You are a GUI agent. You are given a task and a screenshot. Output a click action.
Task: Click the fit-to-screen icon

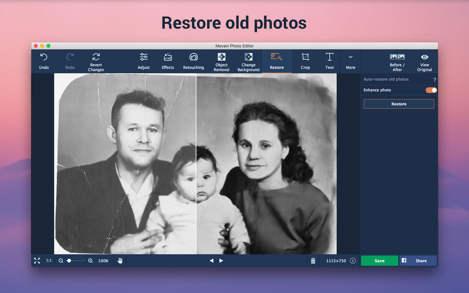click(x=37, y=260)
